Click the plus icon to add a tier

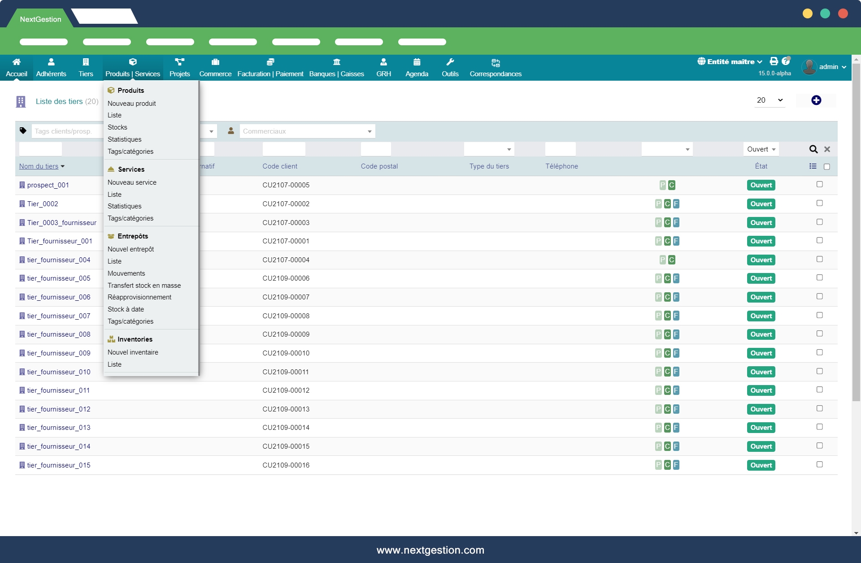(x=816, y=100)
